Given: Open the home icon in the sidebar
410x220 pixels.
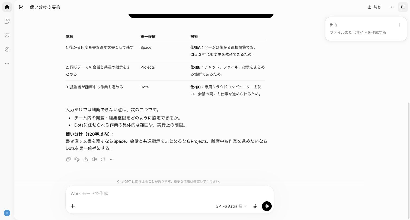Looking at the screenshot, I should (7, 7).
